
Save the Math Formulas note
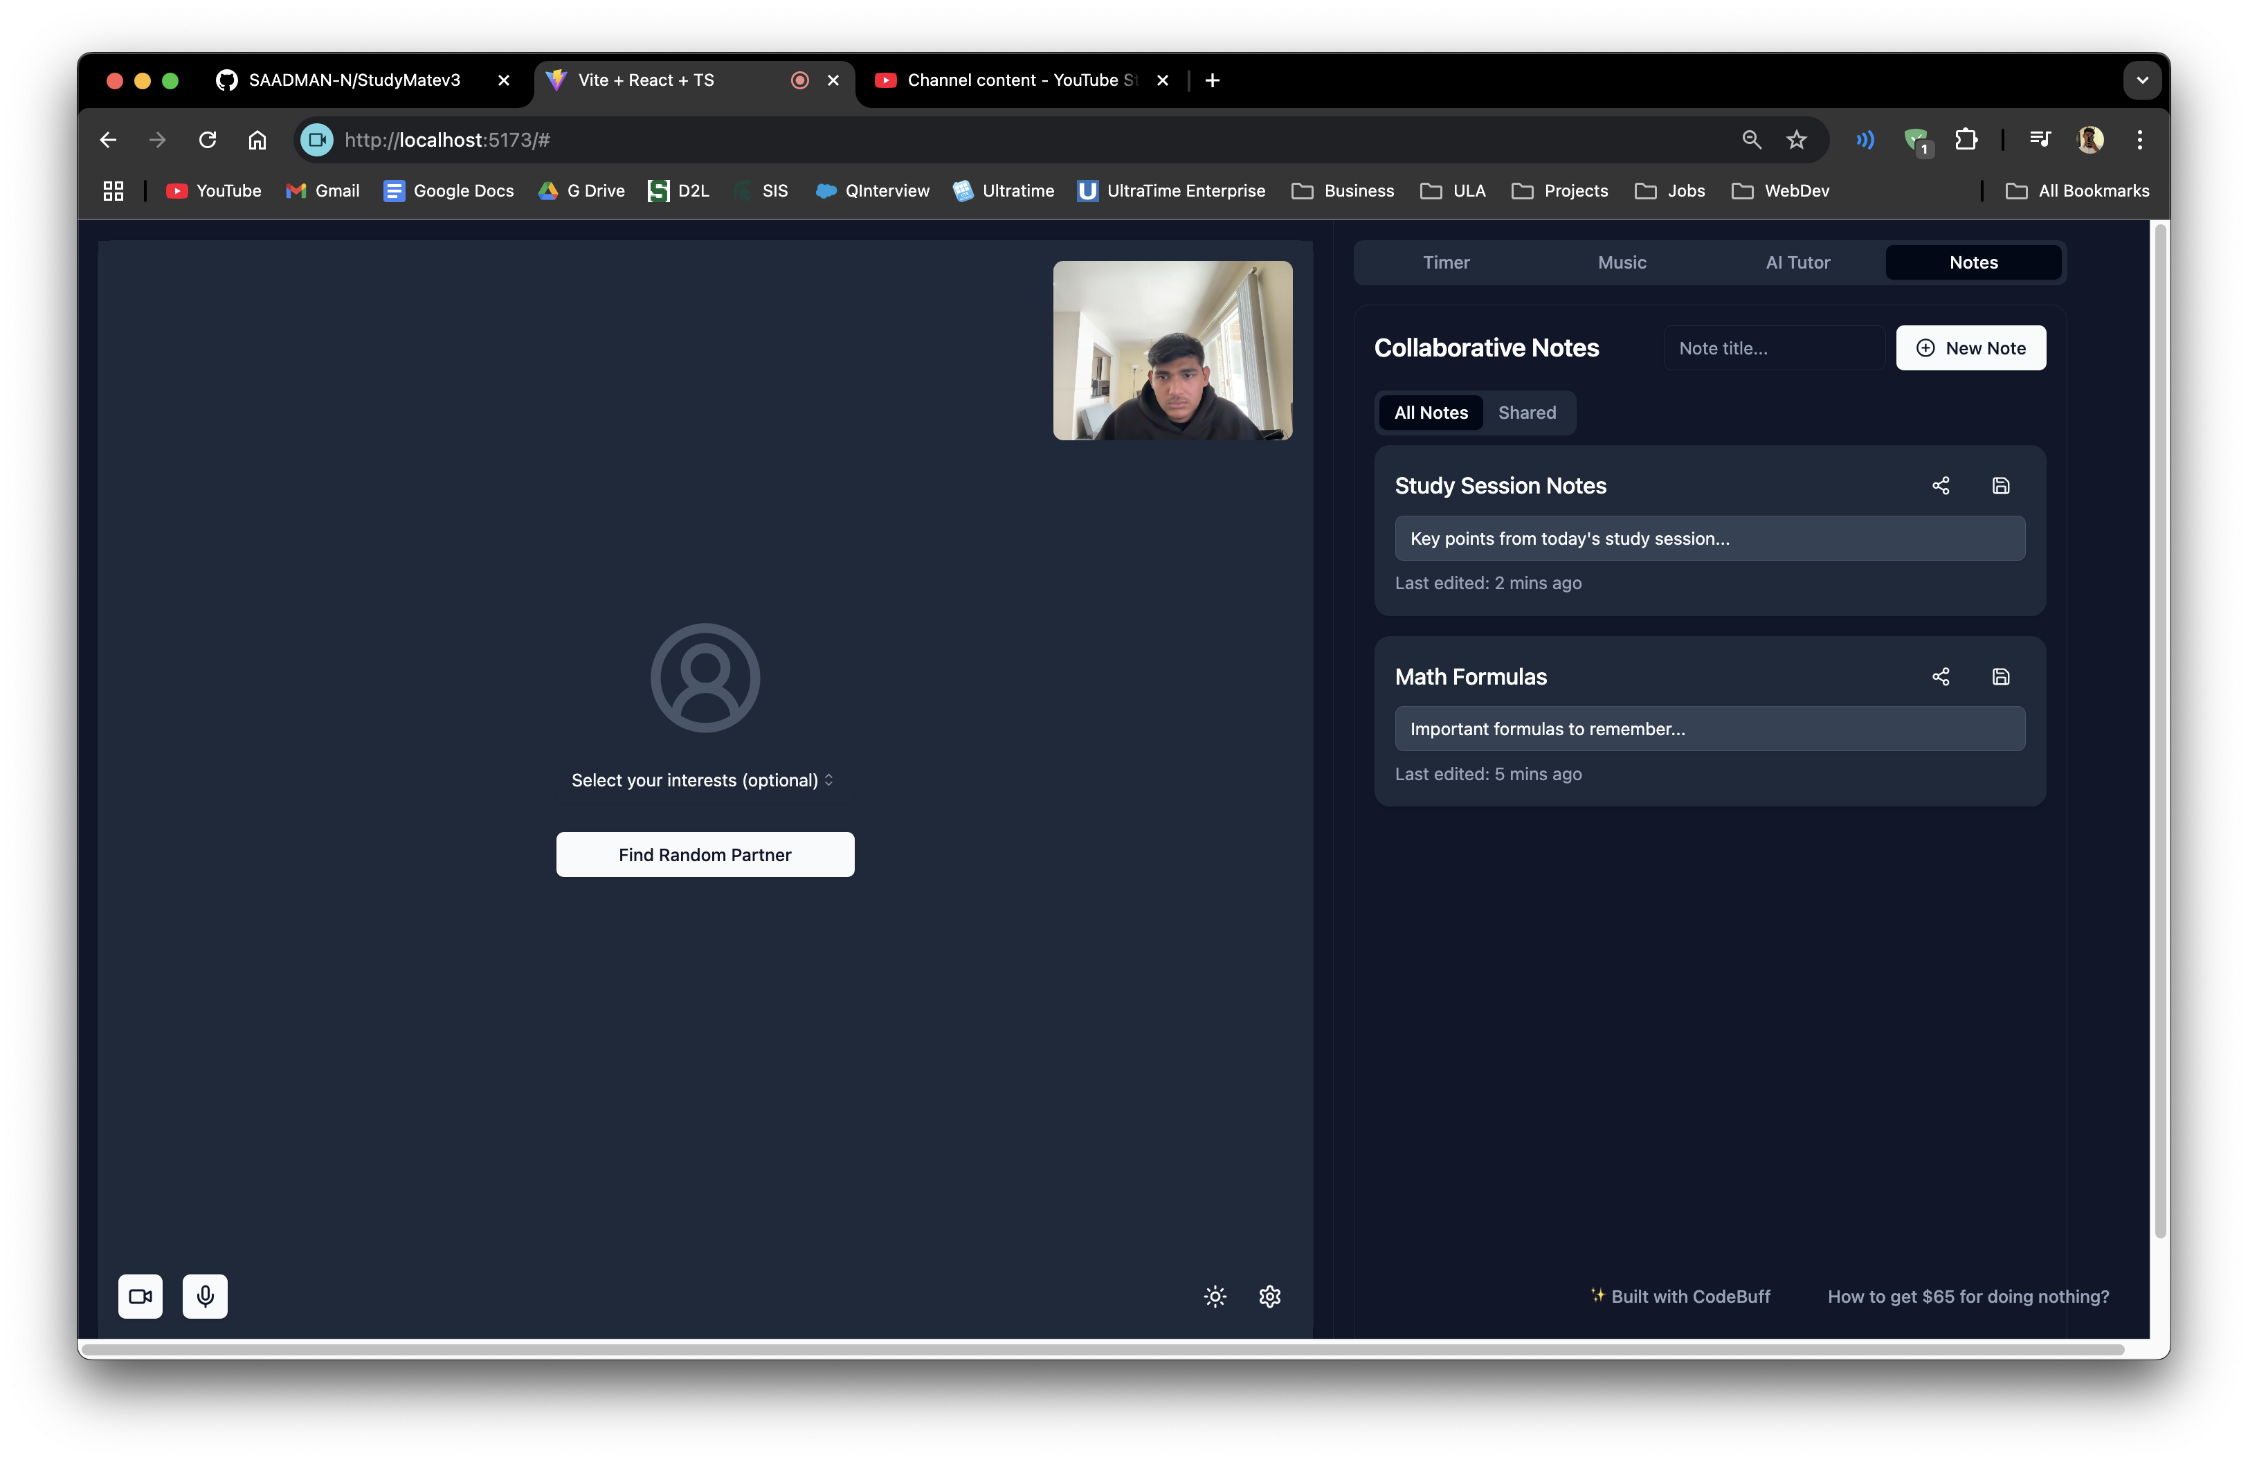[2000, 676]
